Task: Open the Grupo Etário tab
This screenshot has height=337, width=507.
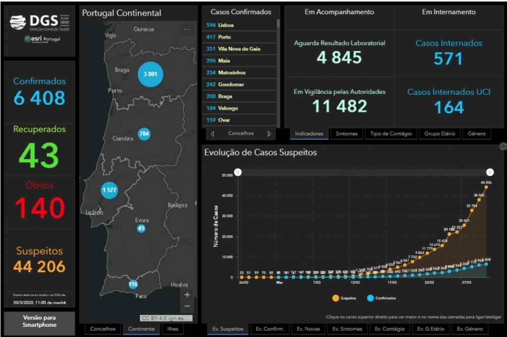Action: pos(439,134)
